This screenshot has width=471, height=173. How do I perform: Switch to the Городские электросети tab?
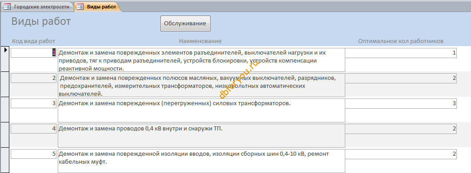(x=37, y=7)
